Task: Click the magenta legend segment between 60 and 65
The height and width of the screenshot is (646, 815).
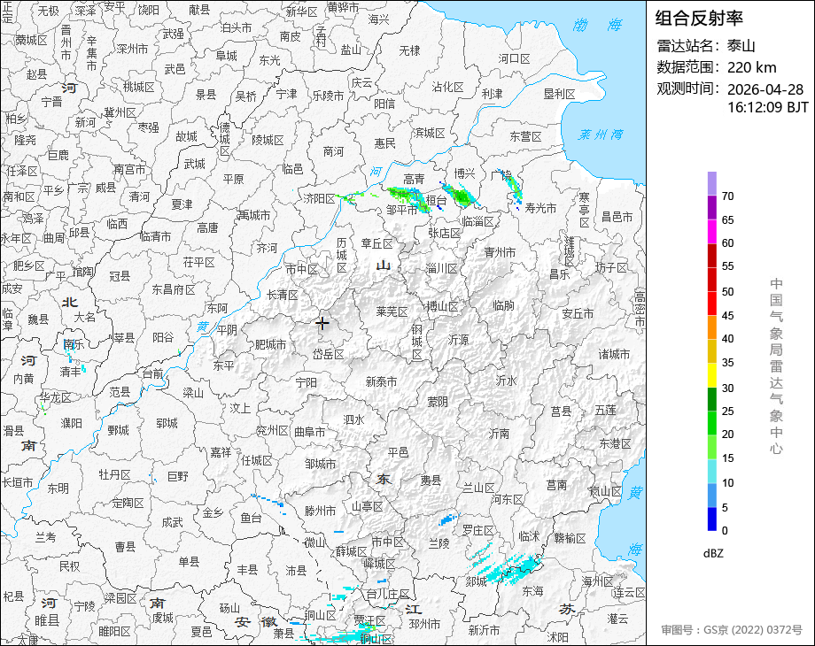Action: coord(712,231)
